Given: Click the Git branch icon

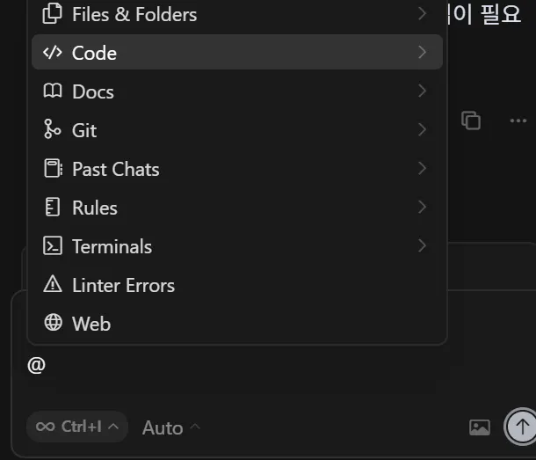Looking at the screenshot, I should (x=53, y=129).
